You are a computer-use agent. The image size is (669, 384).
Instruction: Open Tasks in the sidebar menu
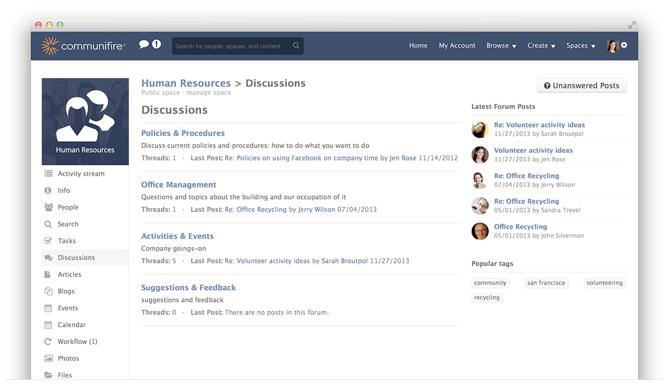click(x=67, y=241)
